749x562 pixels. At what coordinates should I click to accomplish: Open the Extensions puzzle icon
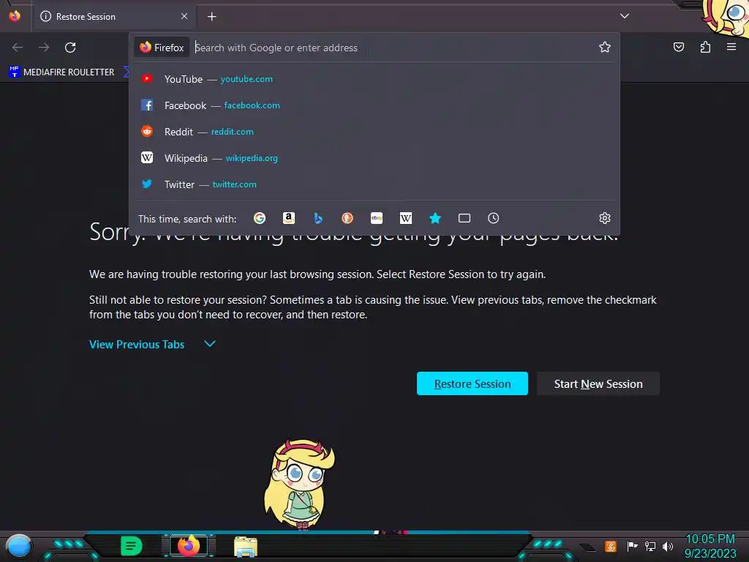click(705, 47)
